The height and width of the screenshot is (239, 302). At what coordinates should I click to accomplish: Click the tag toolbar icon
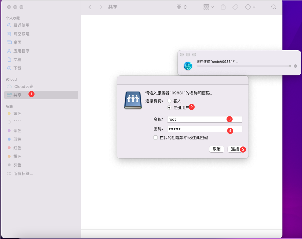235,7
